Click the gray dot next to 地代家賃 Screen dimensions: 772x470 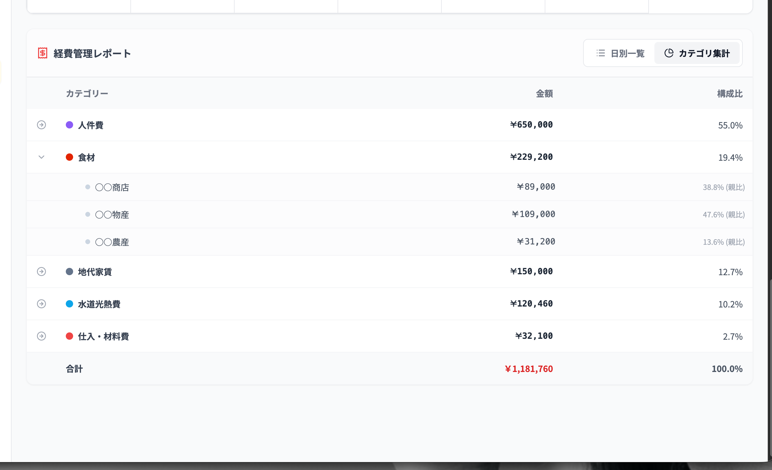point(69,272)
